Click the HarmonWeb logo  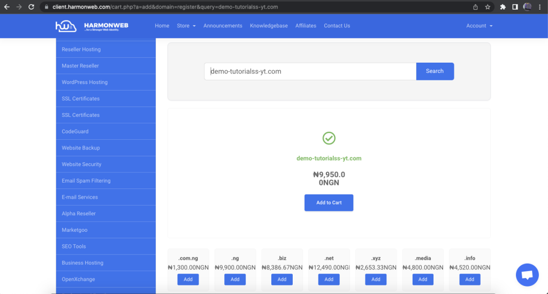92,26
